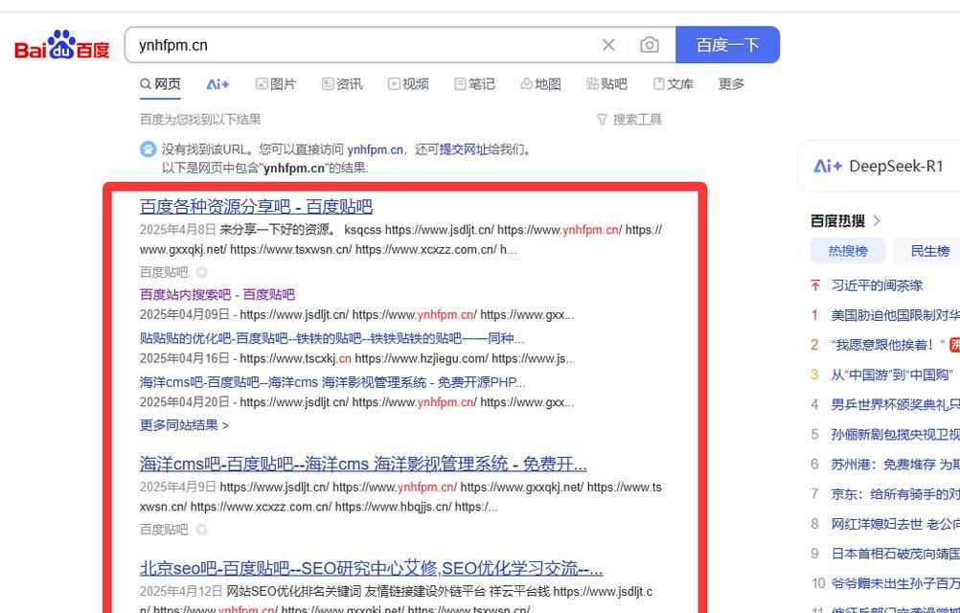Open hot search 美国胁迫他国限制对华
Image resolution: width=960 pixels, height=613 pixels.
(895, 315)
